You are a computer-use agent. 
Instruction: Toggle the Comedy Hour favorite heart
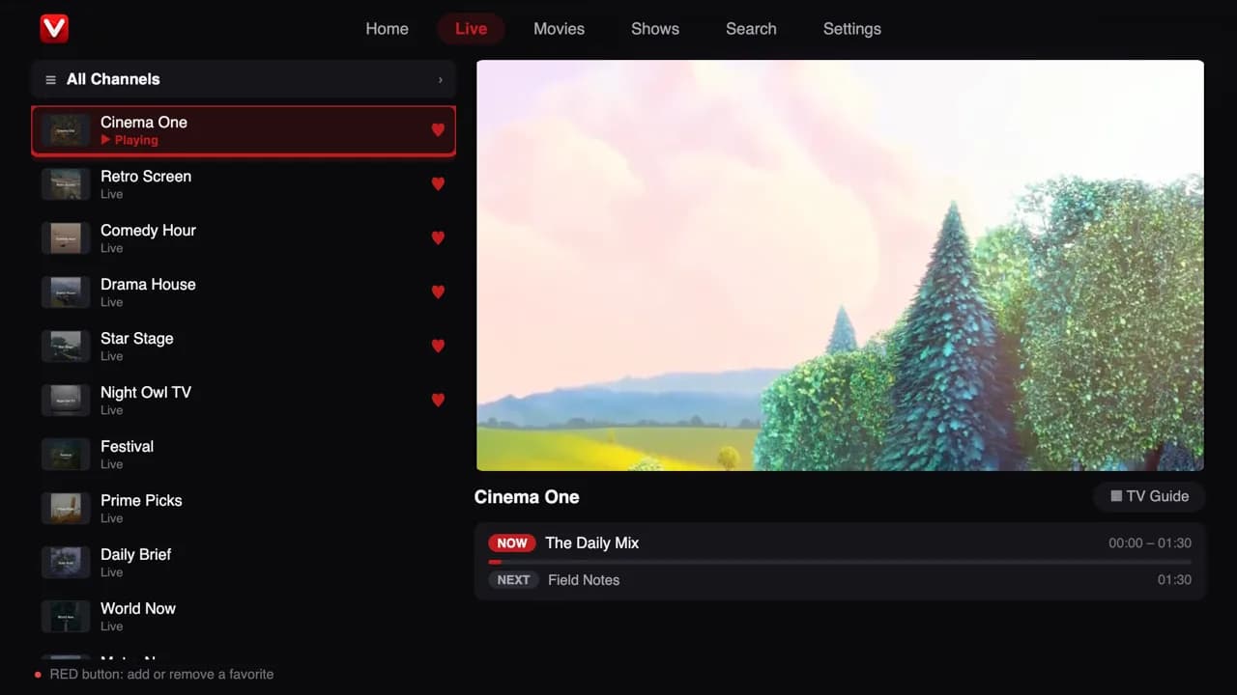tap(438, 237)
